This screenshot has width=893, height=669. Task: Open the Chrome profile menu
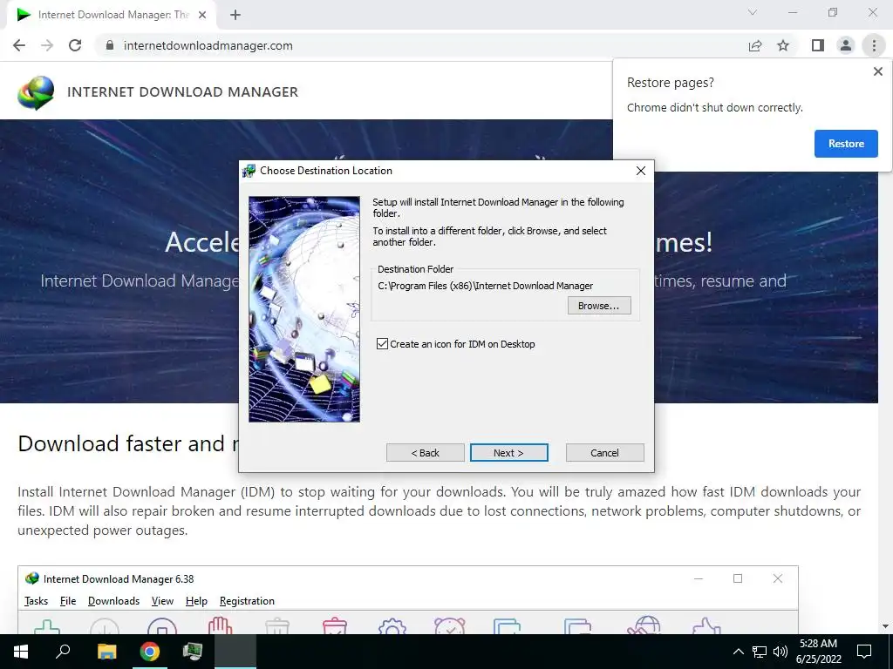[x=846, y=45]
